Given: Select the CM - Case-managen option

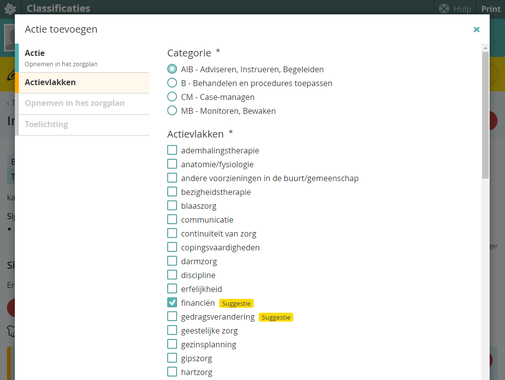Looking at the screenshot, I should coord(172,97).
